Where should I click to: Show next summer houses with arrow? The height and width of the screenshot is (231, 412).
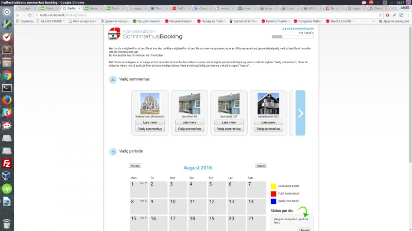coord(300,113)
